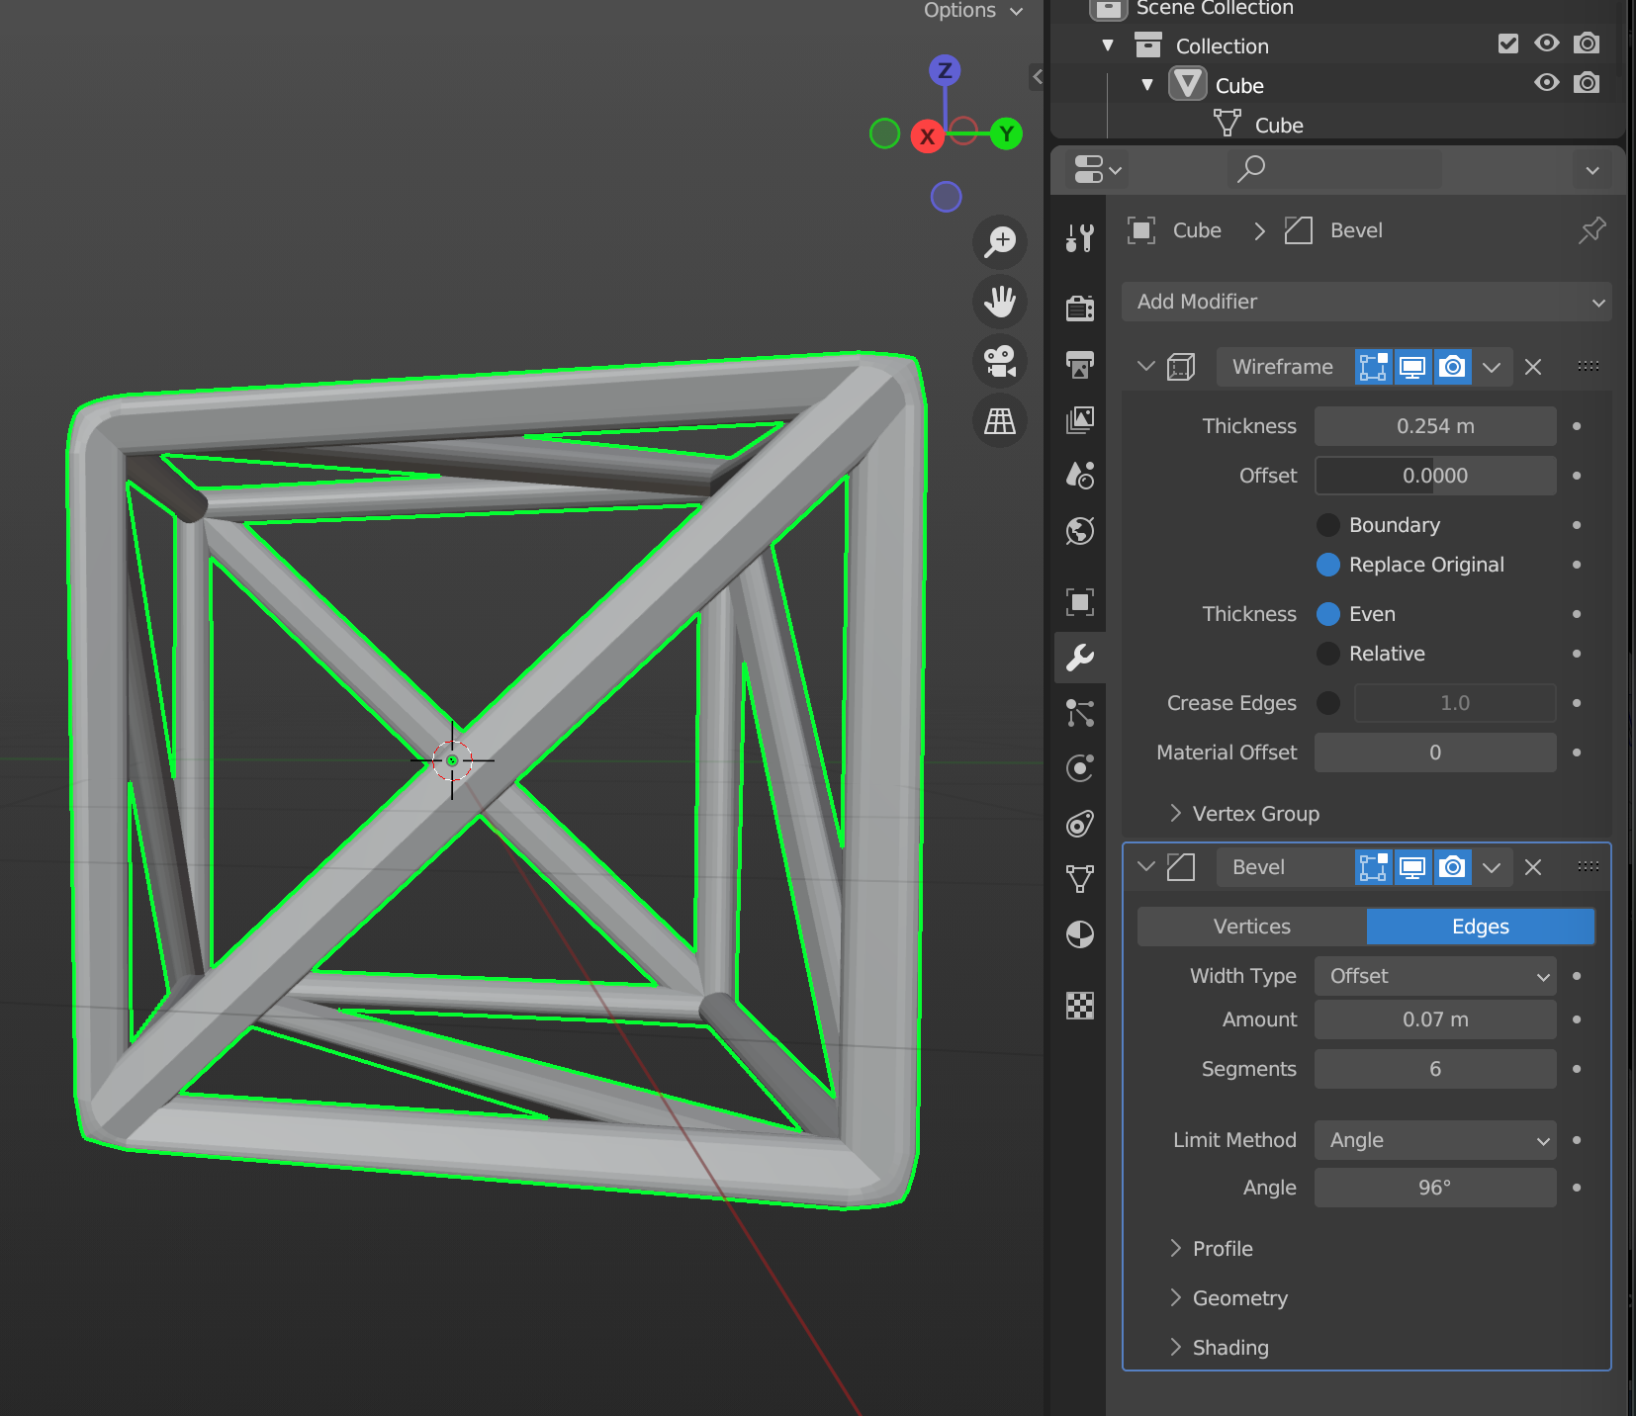Click the viewport zoom magnifier icon
The height and width of the screenshot is (1416, 1636).
[x=1000, y=241]
